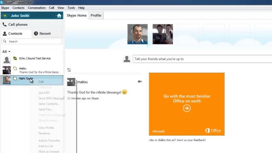Open the Contacts menu in menu bar

tap(18, 8)
